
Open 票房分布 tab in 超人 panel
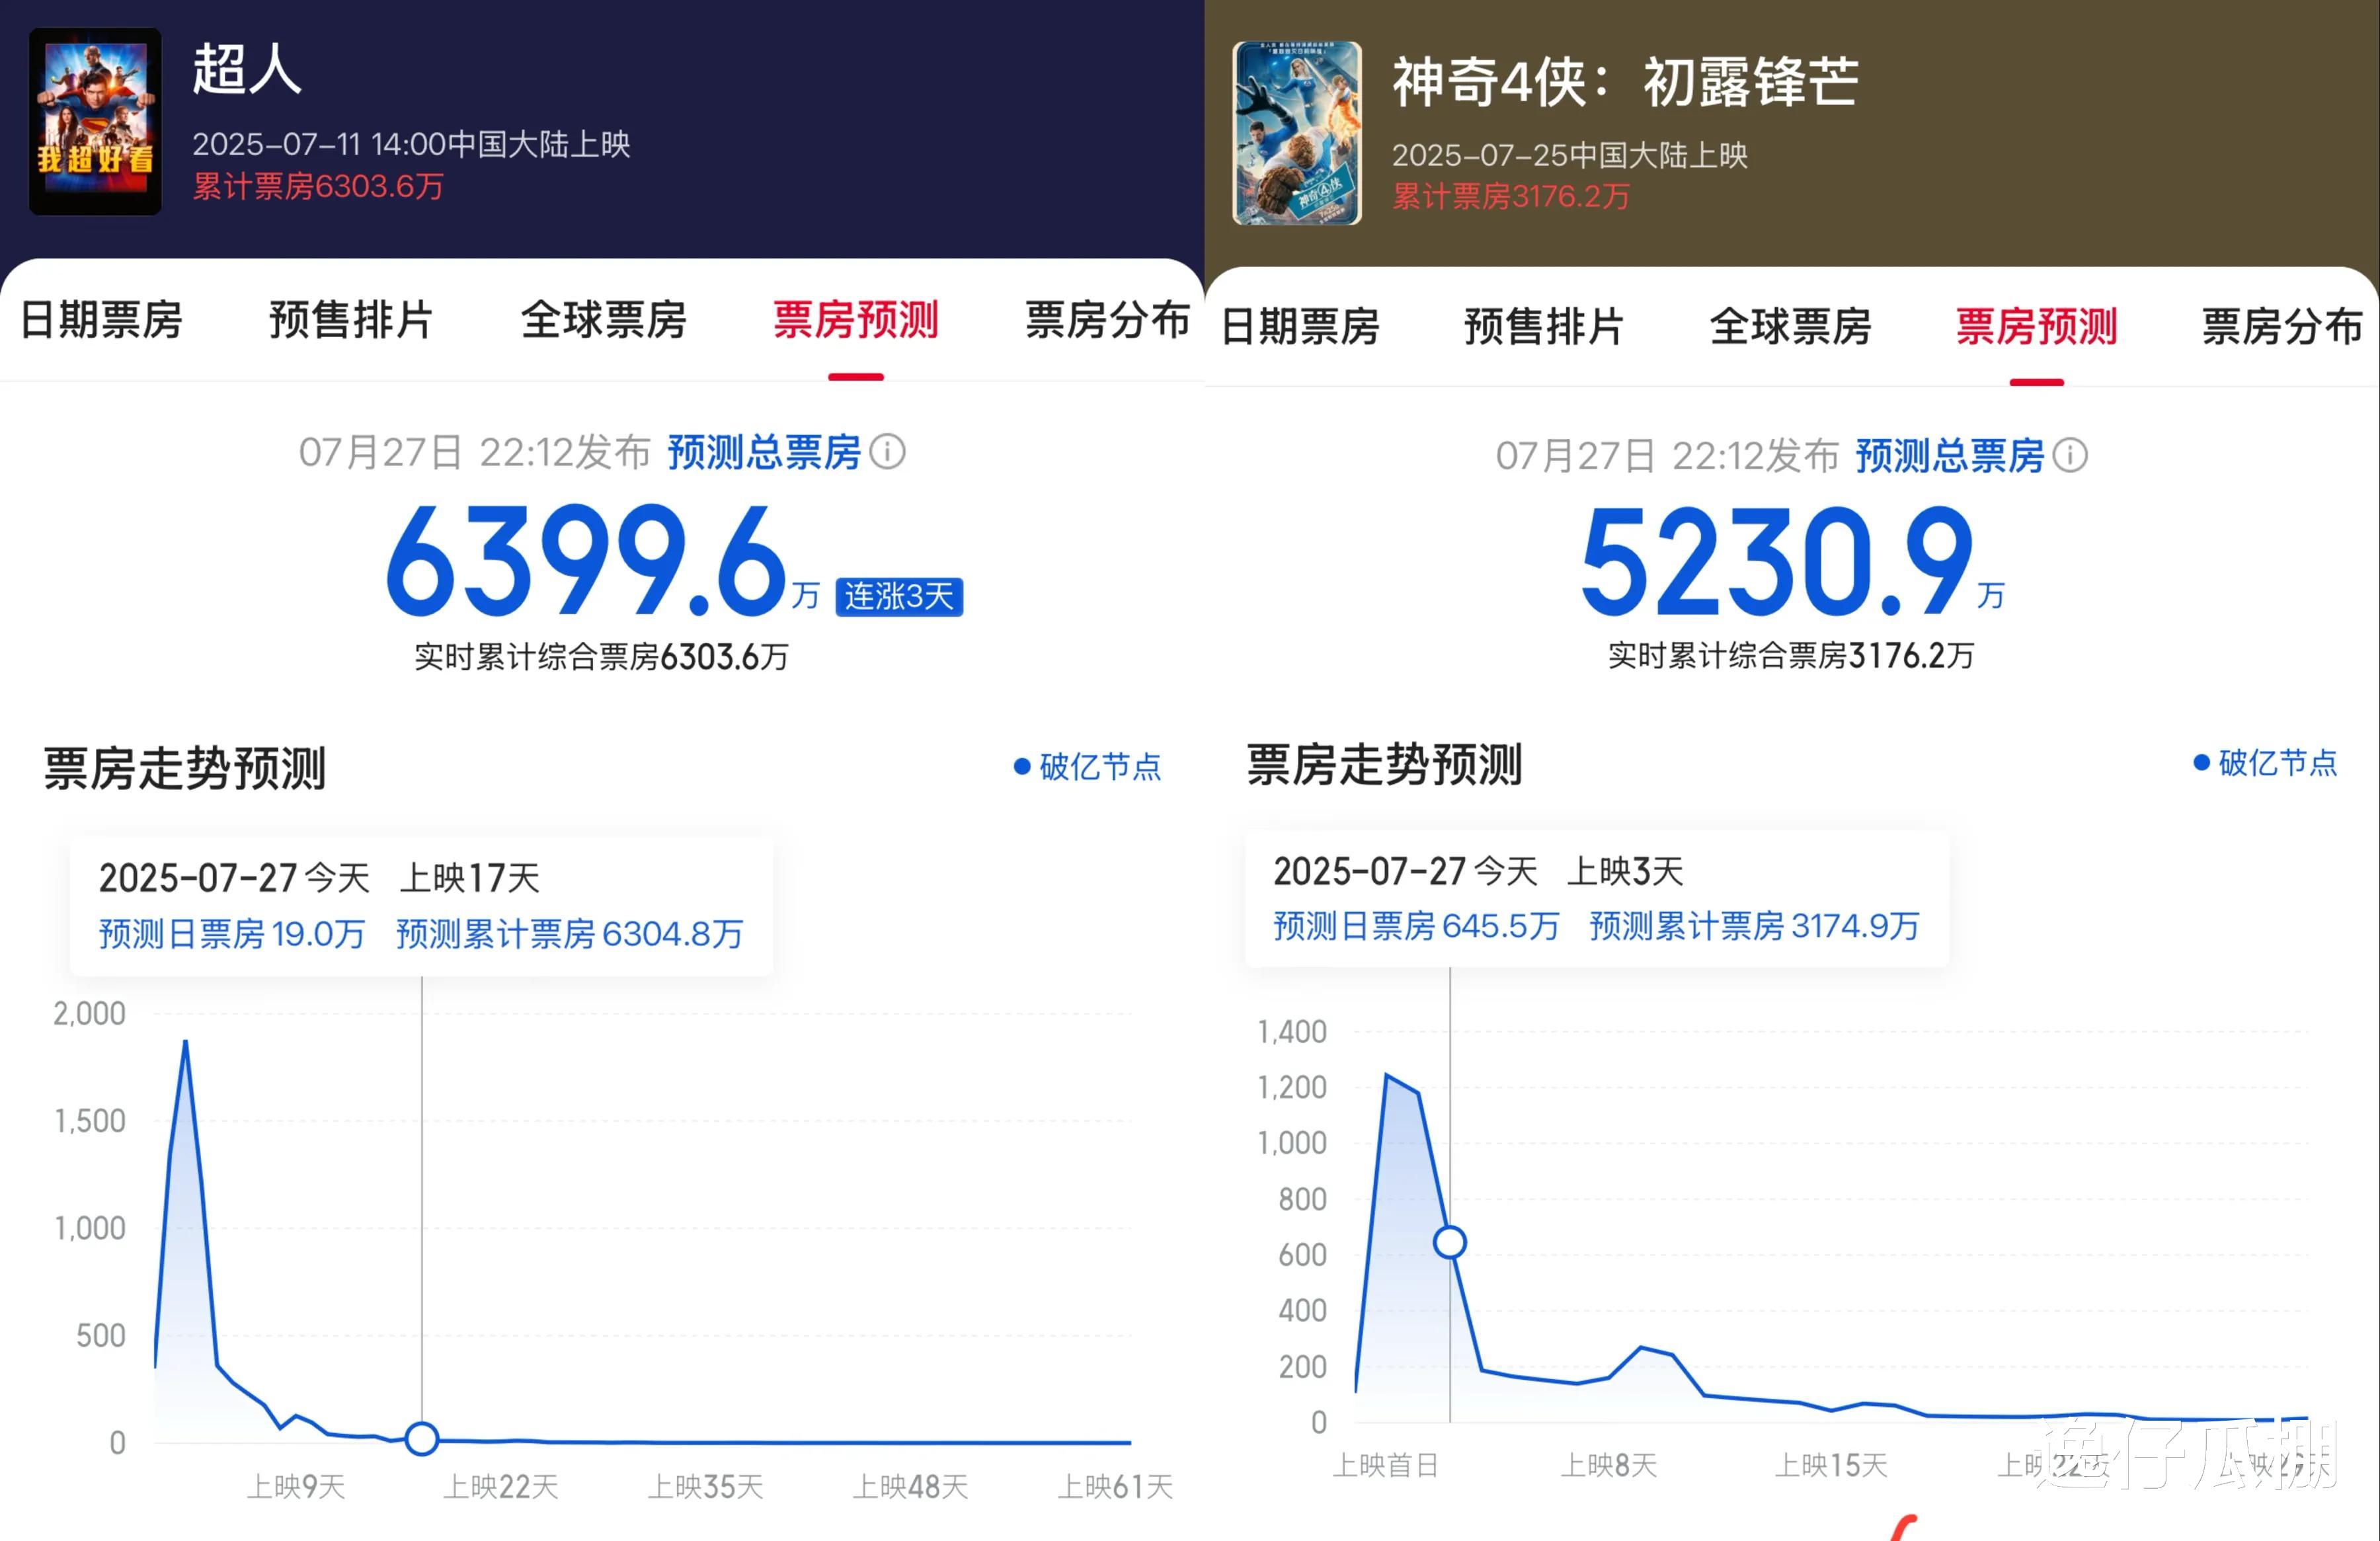[1107, 321]
